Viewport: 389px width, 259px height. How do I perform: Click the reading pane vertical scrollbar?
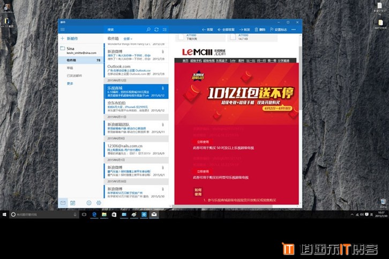coord(301,78)
